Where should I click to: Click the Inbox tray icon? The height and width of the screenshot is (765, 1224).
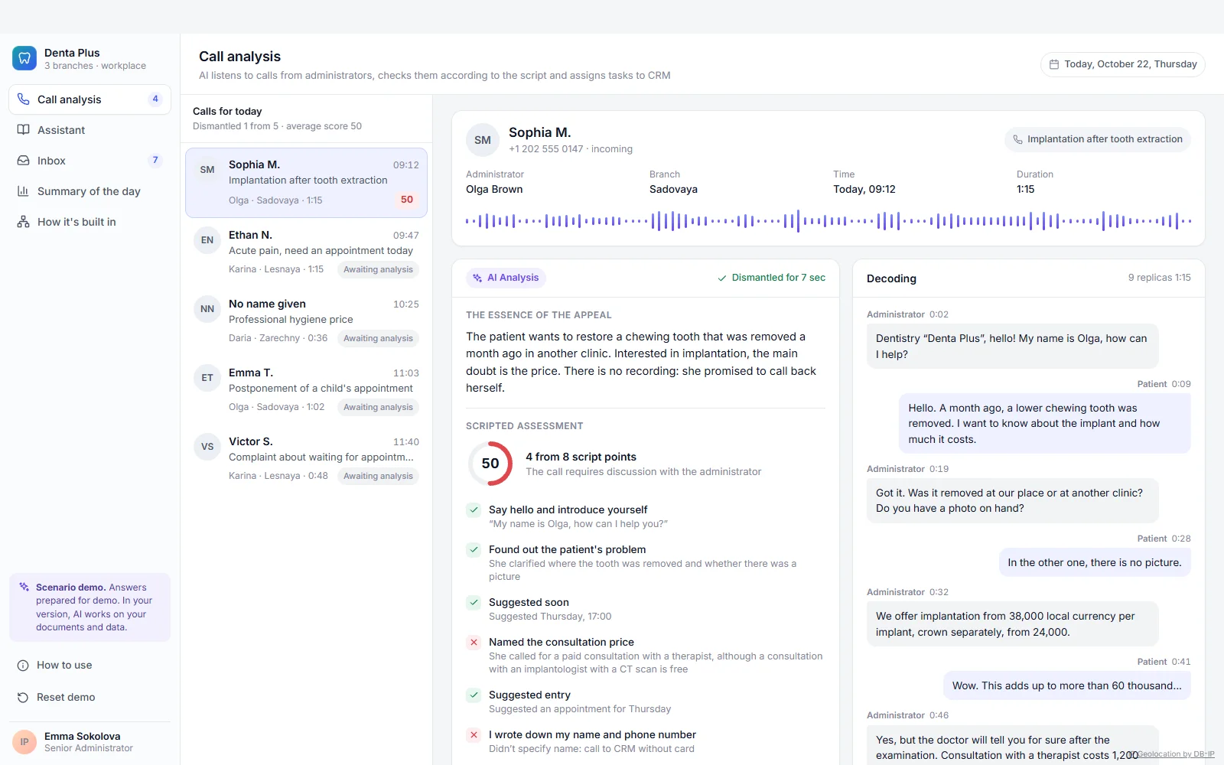point(24,161)
